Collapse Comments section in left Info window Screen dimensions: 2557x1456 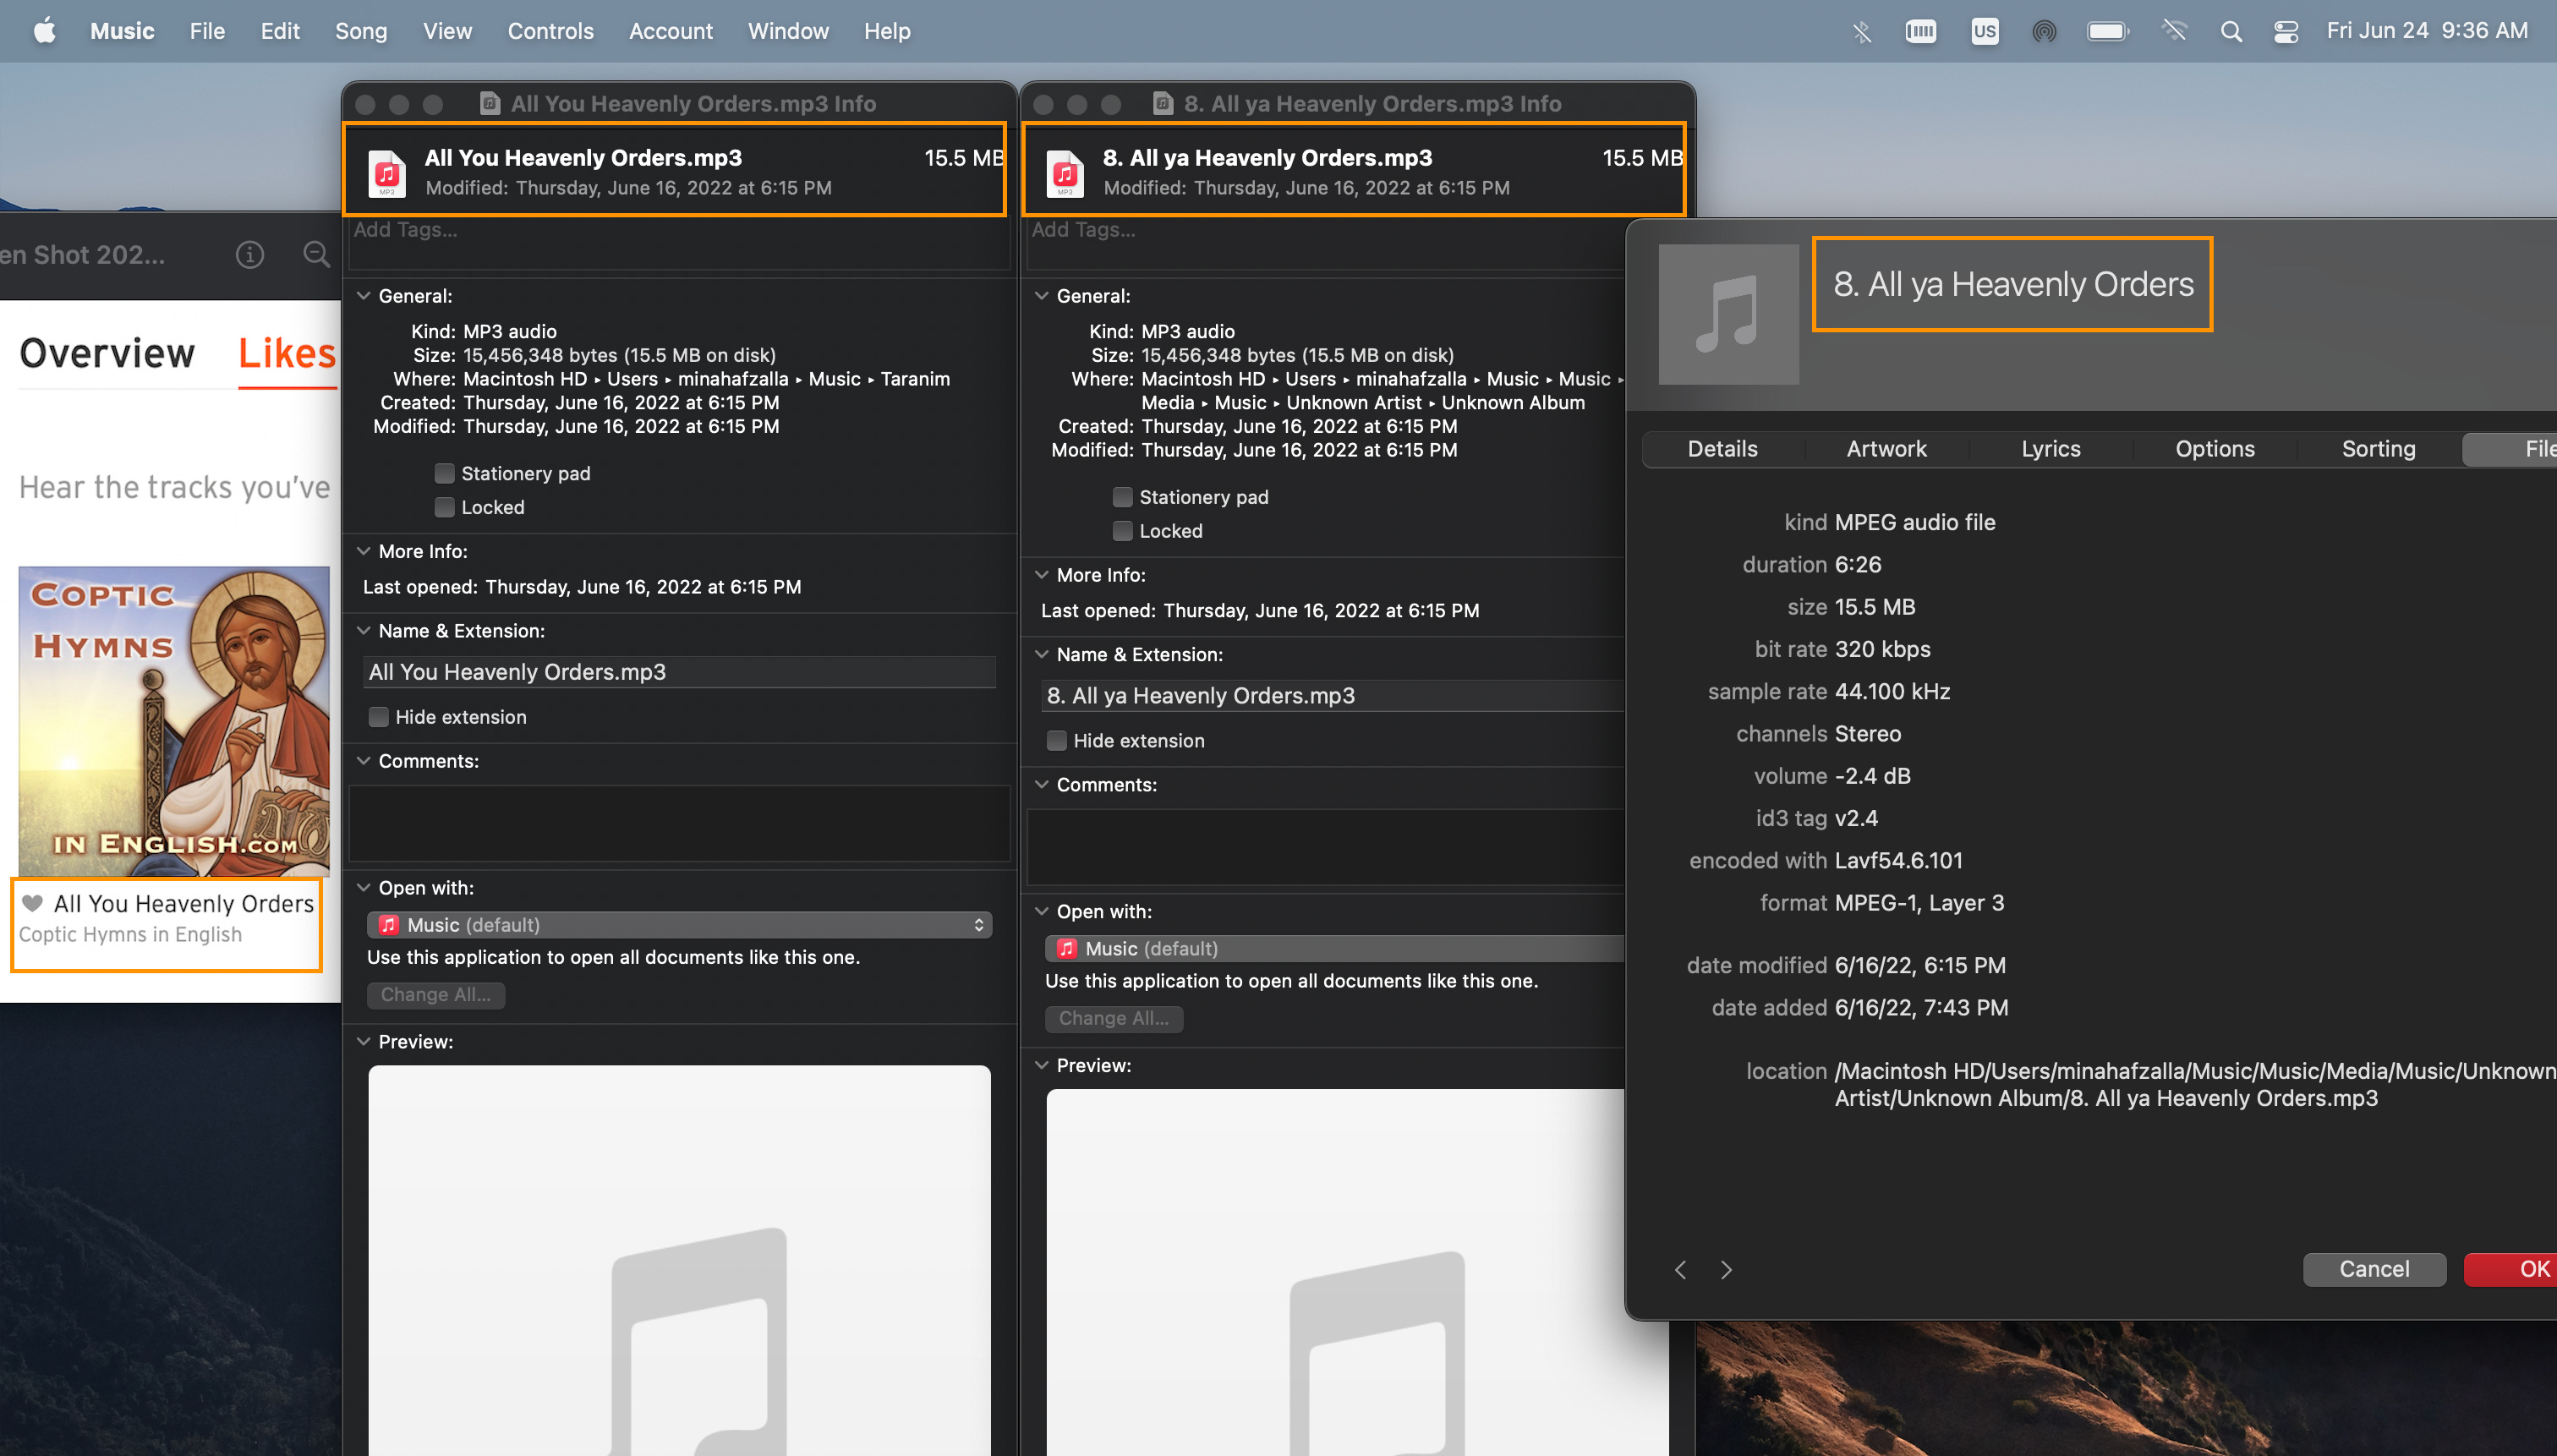364,761
